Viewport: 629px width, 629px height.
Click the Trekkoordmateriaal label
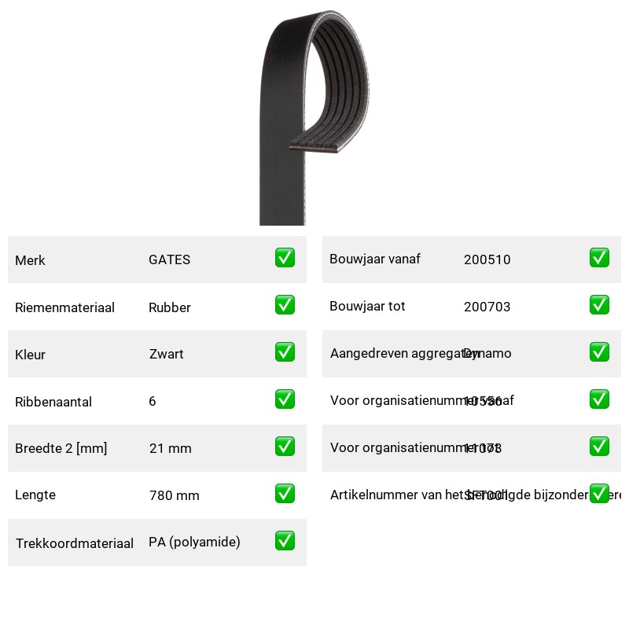click(74, 543)
